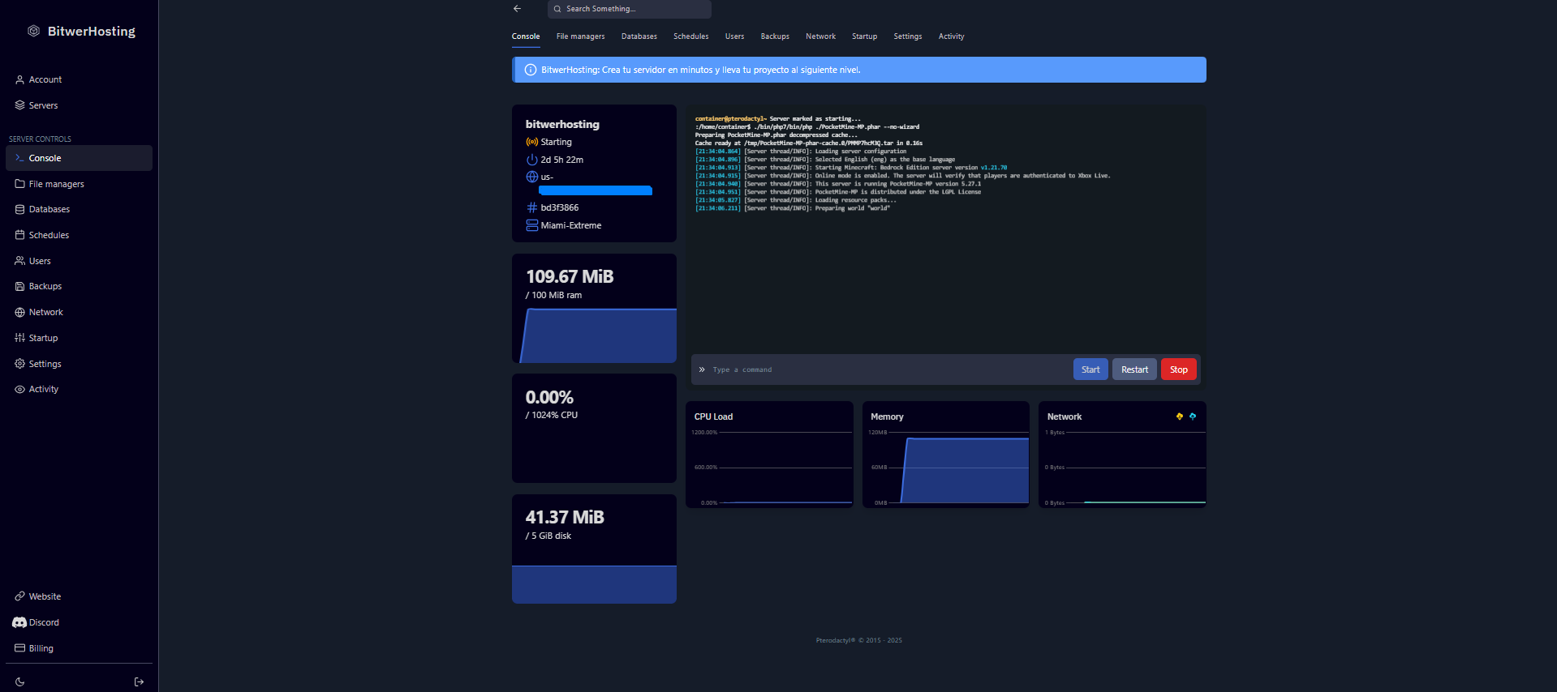The width and height of the screenshot is (1557, 692).
Task: Open the File managers tab
Action: click(581, 36)
